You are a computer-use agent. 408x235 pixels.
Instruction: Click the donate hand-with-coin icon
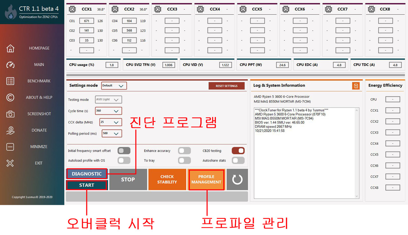coord(10,130)
